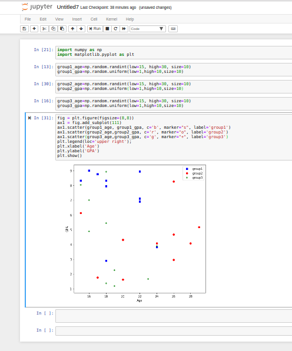Viewport: 292px width, 351px height.
Task: Click the Jupyter logo
Action: tap(37, 7)
